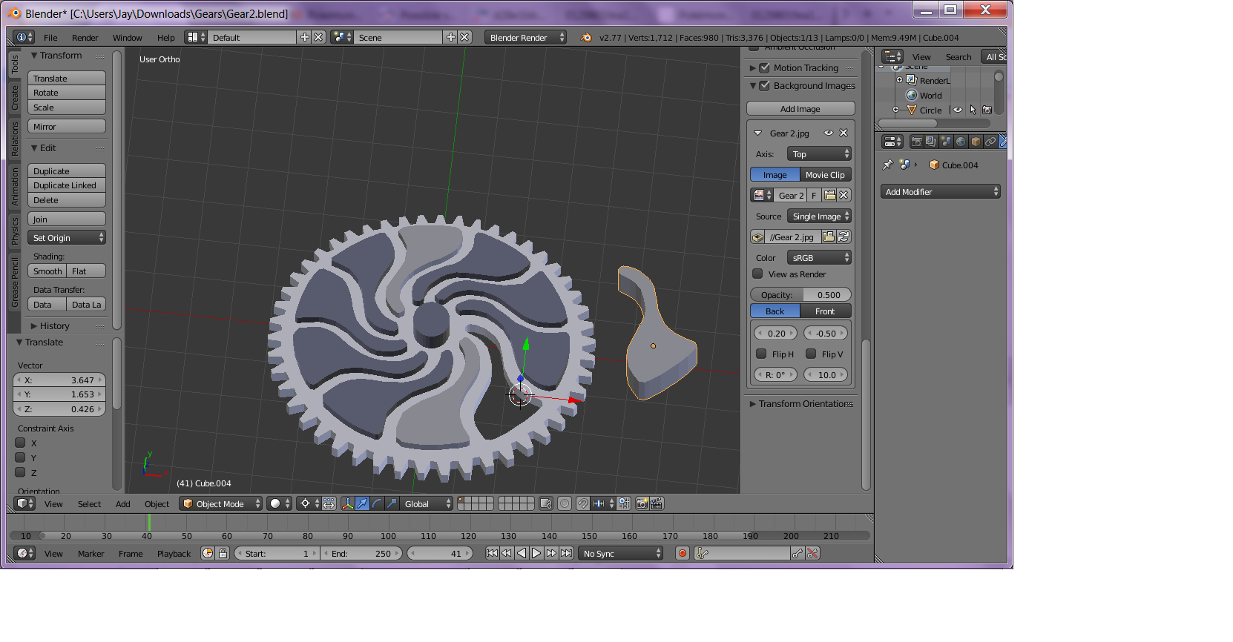Select Front image placement button

point(825,311)
